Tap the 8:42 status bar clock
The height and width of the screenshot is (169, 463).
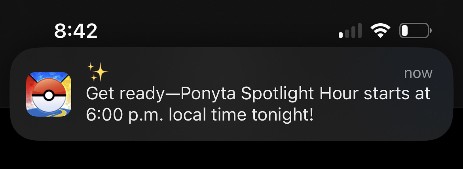coord(76,31)
